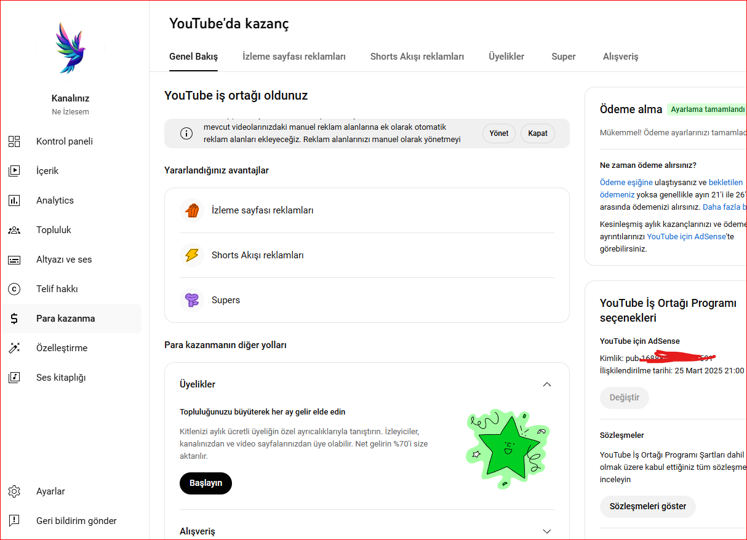Open the YouTube için AdSense link
The width and height of the screenshot is (747, 540).
(686, 237)
